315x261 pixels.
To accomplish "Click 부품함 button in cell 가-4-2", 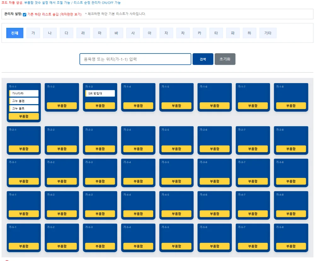I will tap(62, 214).
